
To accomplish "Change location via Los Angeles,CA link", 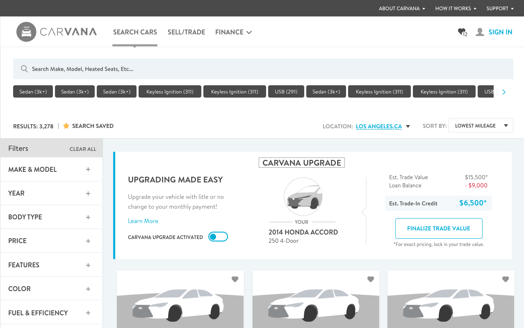I will [379, 126].
